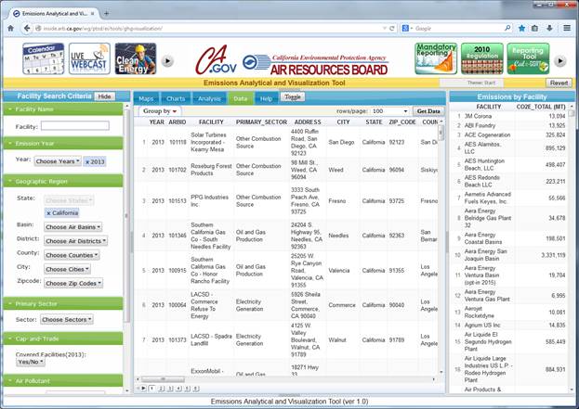Viewport: 579px width, 409px height.
Task: Expand the Choose Air Basins dropdown
Action: [x=75, y=227]
